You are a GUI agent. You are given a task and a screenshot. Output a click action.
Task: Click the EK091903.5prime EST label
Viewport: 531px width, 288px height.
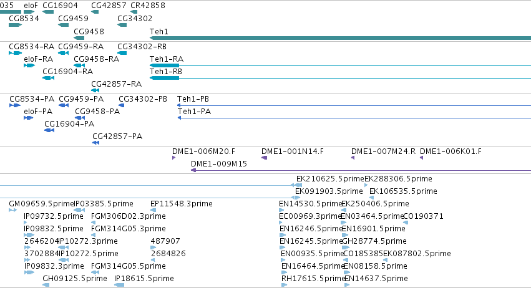tap(329, 191)
